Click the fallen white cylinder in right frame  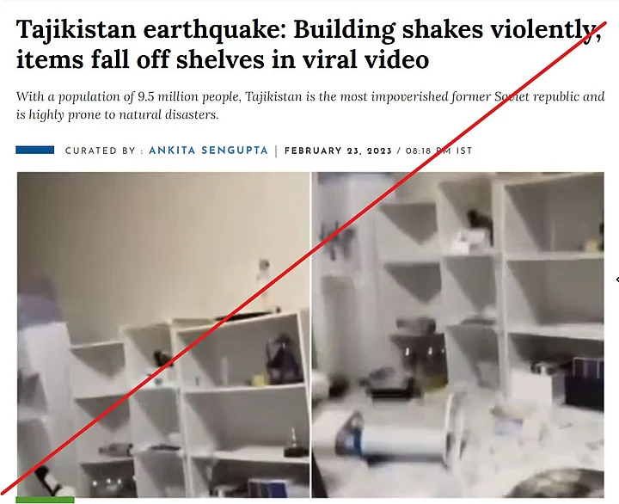point(399,441)
